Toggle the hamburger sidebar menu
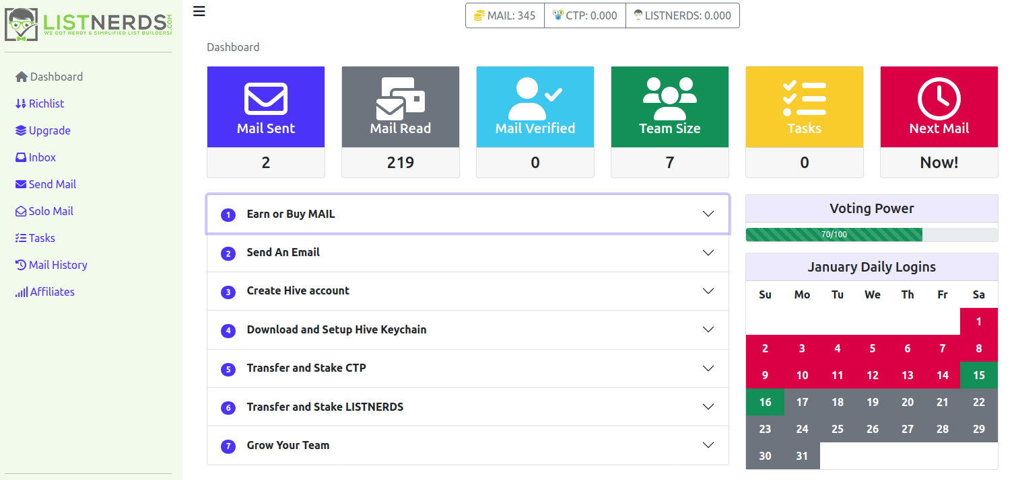Screen dimensions: 1014x480 coord(199,11)
